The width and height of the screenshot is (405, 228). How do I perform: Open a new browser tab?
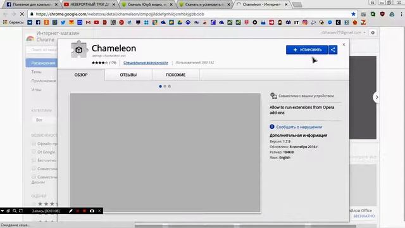pos(297,4)
